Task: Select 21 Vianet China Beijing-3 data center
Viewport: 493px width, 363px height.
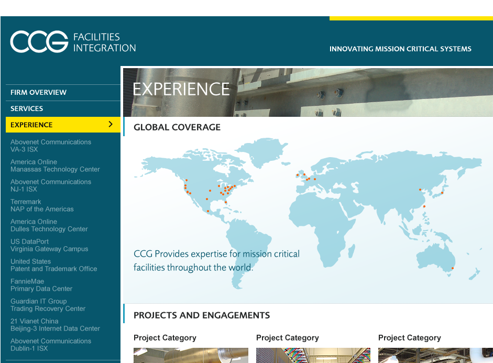Action: (55, 325)
